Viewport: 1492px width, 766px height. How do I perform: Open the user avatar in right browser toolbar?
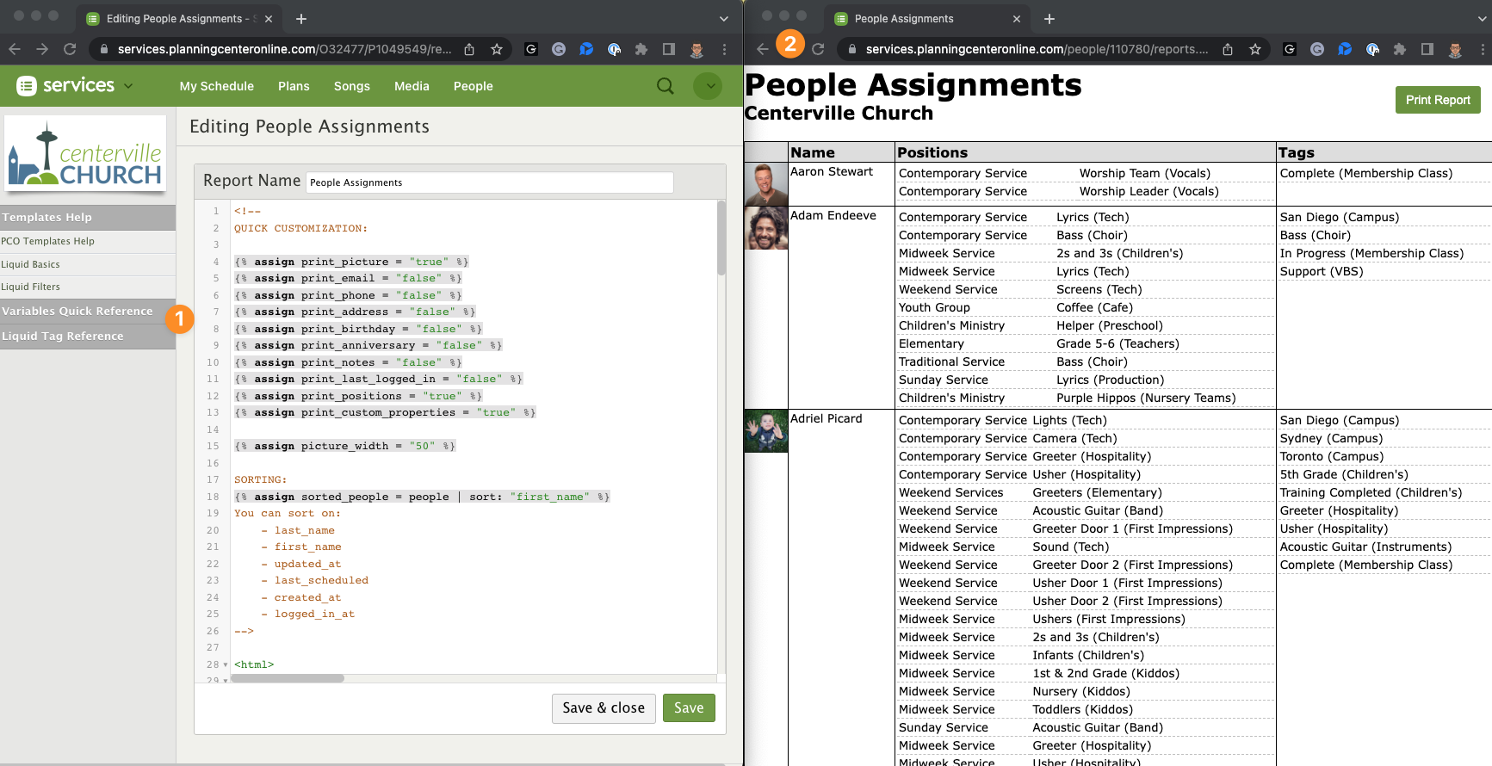1455,49
